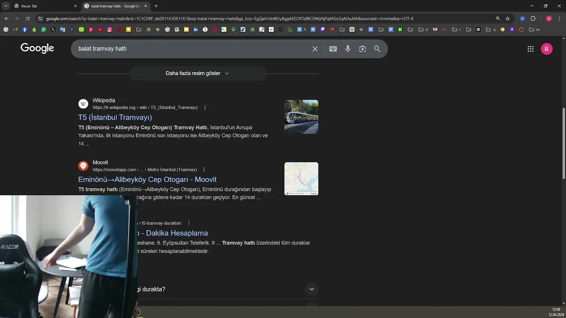Image resolution: width=566 pixels, height=318 pixels.
Task: Click the Moovit map thumbnail
Action: (x=301, y=178)
